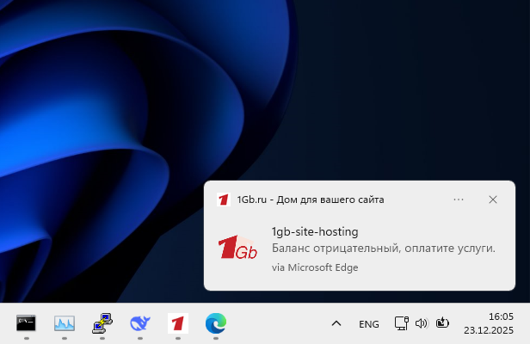
Task: Click the red 1Gb icon in taskbar
Action: click(178, 323)
